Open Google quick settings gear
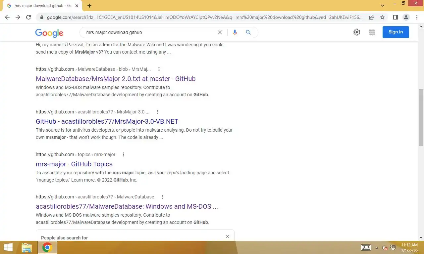The width and height of the screenshot is (424, 254). click(x=357, y=32)
